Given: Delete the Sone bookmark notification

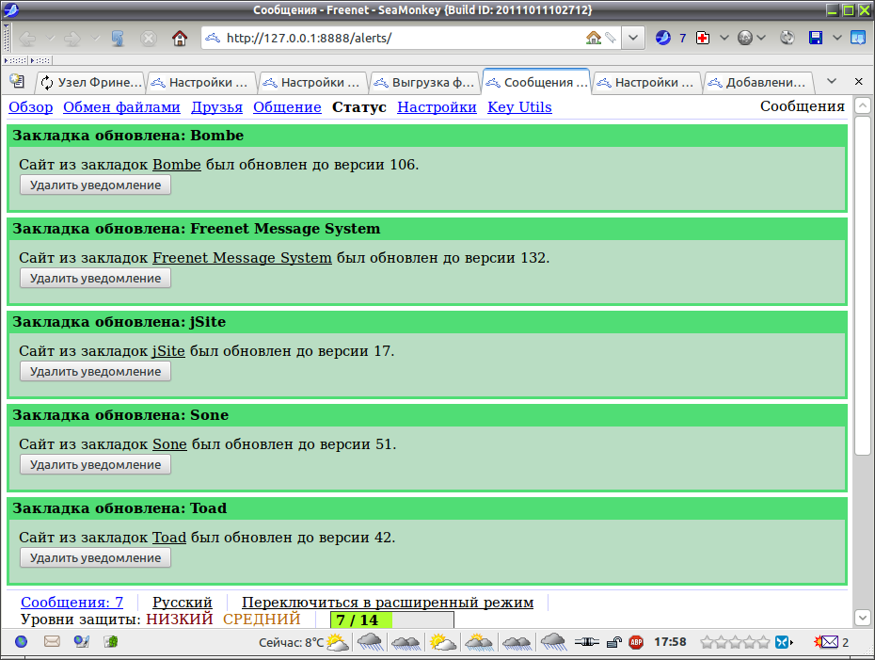Looking at the screenshot, I should pos(95,464).
